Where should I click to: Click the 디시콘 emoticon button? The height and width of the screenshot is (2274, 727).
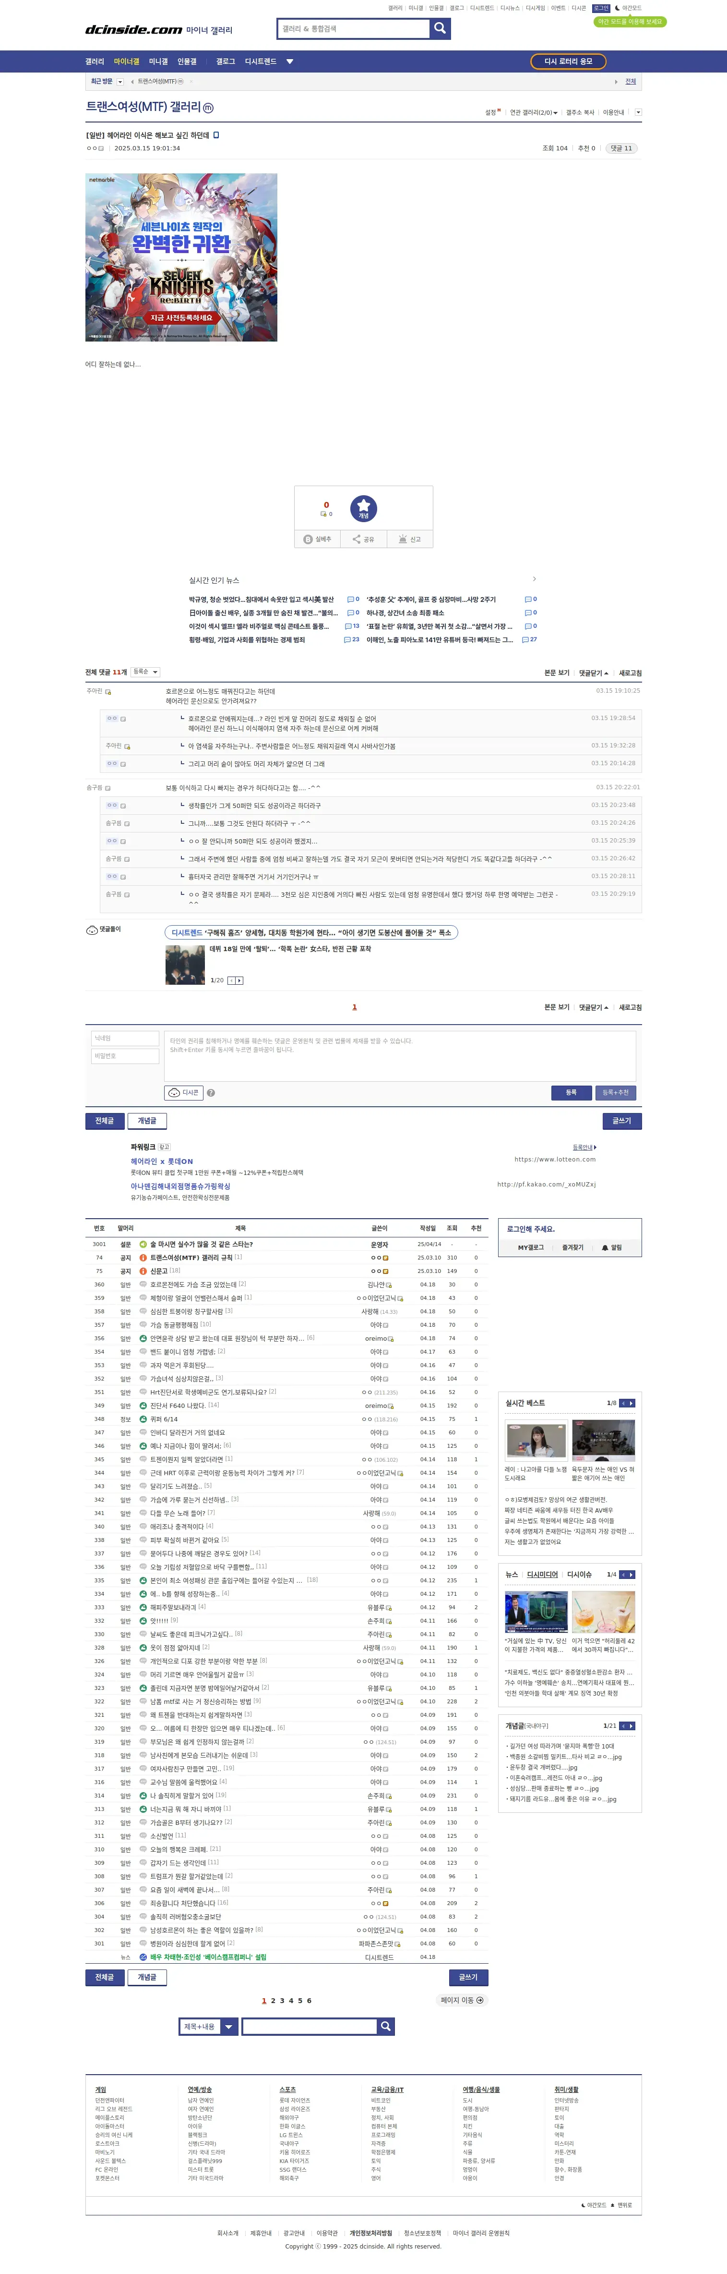click(x=184, y=1093)
